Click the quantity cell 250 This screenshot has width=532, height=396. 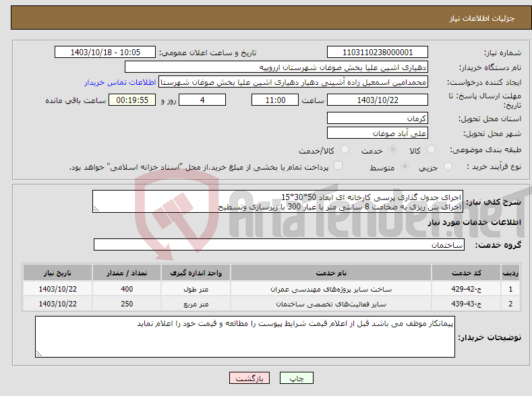(x=127, y=304)
